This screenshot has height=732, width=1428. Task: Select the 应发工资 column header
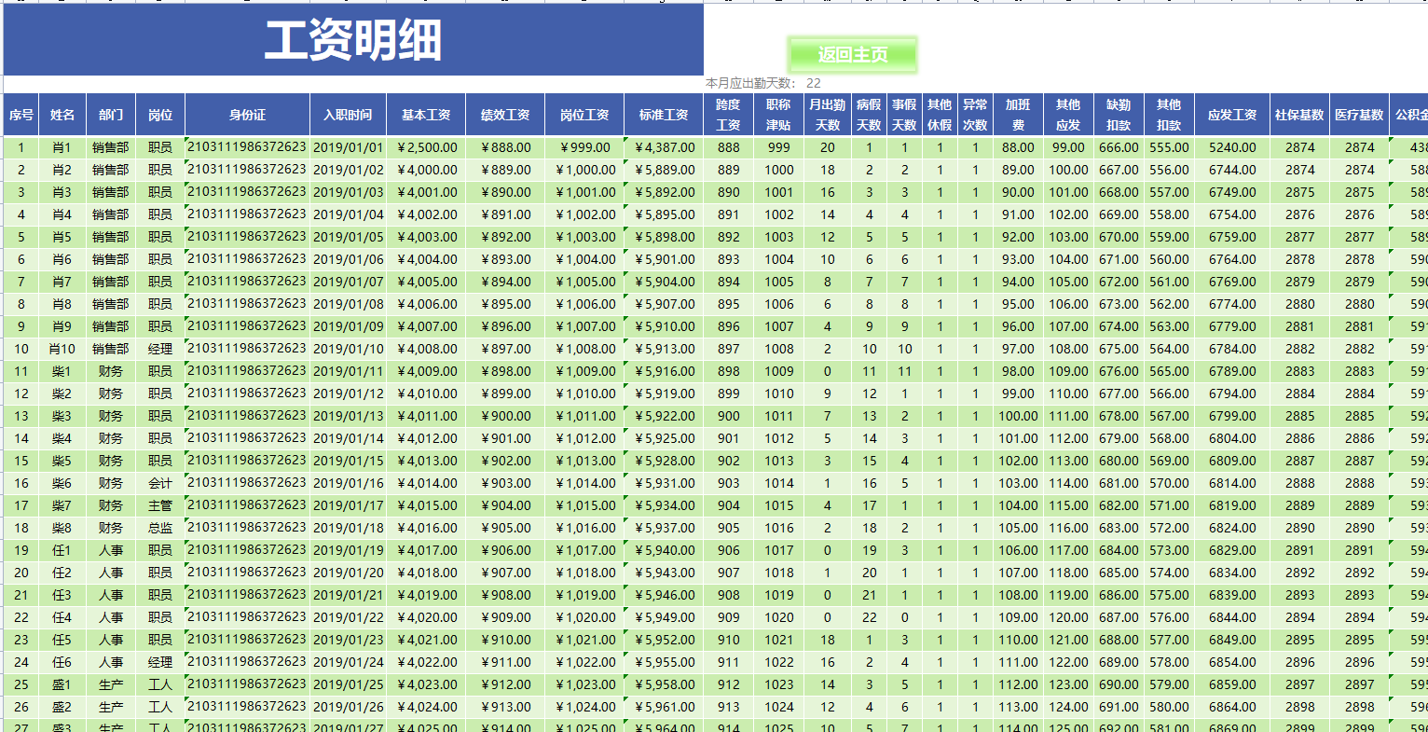click(x=1232, y=115)
